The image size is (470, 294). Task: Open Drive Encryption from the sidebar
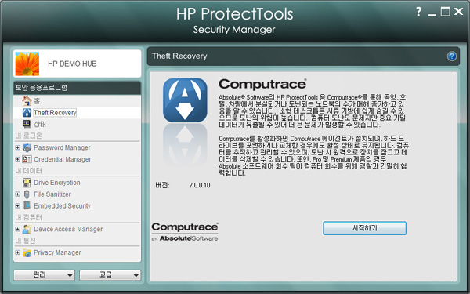(x=57, y=183)
